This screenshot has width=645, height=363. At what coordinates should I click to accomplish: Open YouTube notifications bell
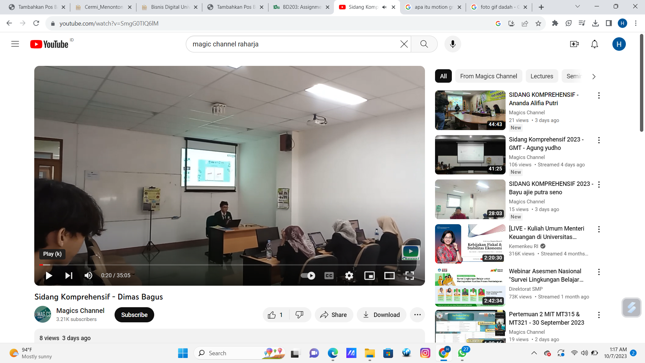click(595, 44)
